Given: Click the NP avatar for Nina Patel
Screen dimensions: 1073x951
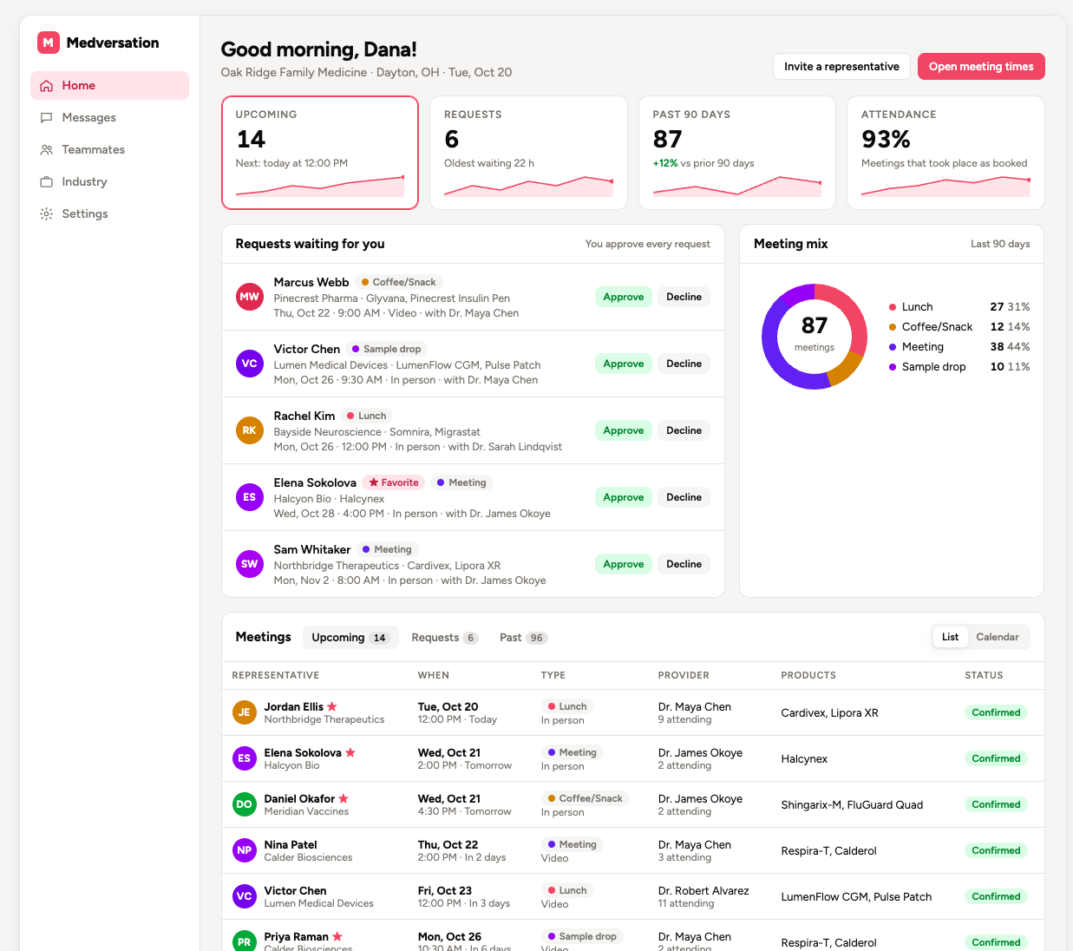Looking at the screenshot, I should [245, 850].
